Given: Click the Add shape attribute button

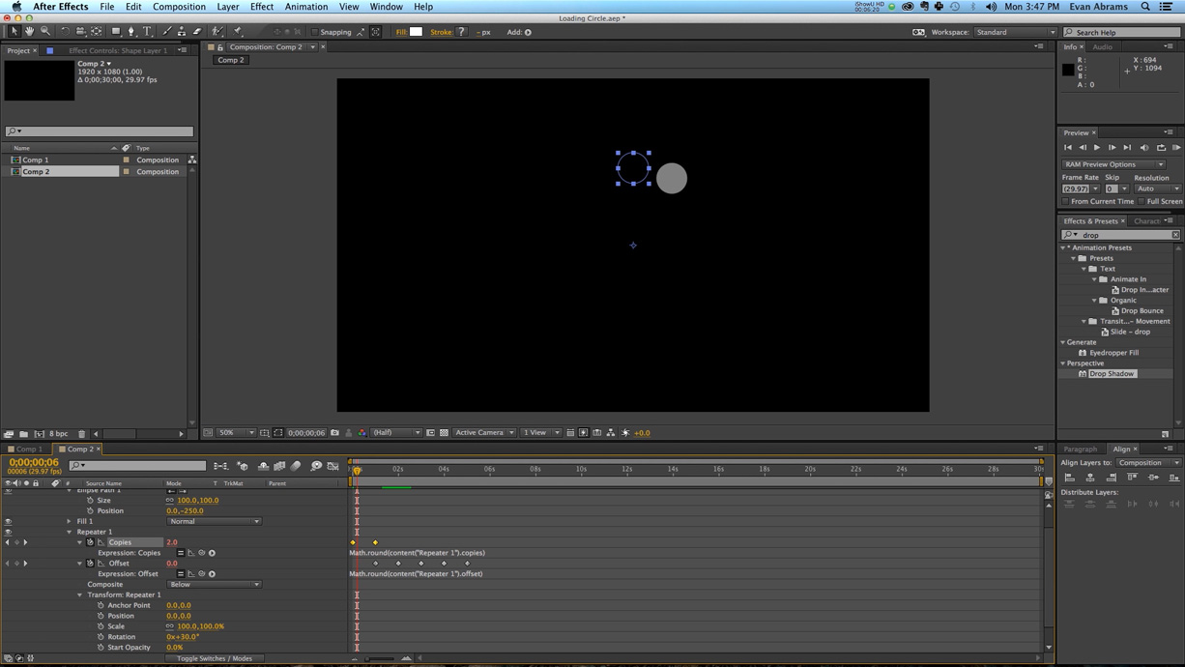Looking at the screenshot, I should click(528, 32).
